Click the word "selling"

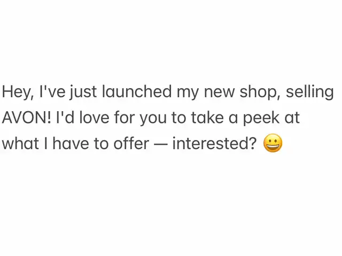[x=310, y=92]
